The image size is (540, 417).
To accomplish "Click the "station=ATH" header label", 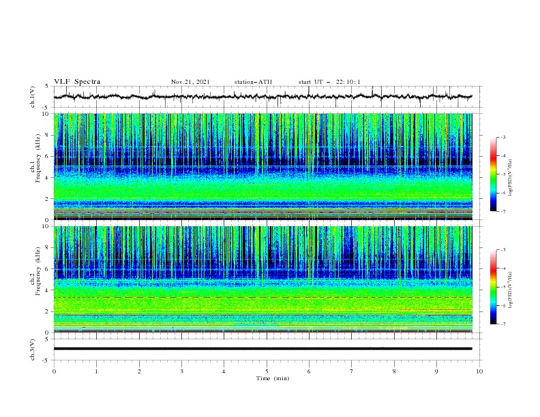I will click(253, 82).
